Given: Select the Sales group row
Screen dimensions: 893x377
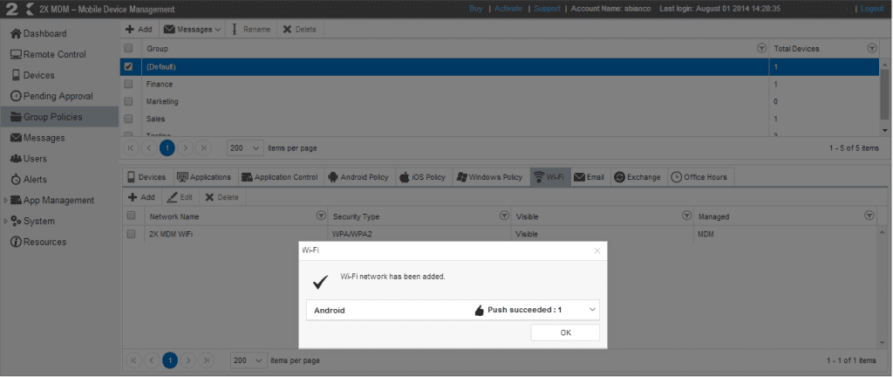Looking at the screenshot, I should pyautogui.click(x=500, y=119).
